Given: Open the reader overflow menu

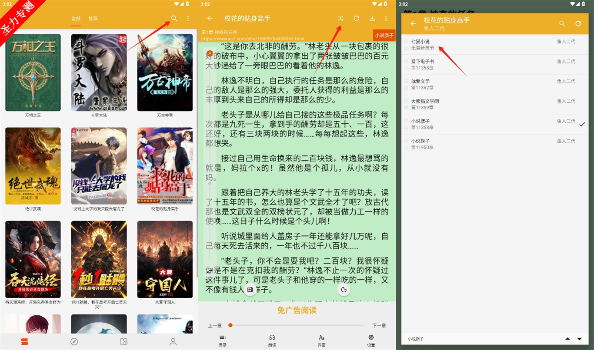Looking at the screenshot, I should (386, 18).
